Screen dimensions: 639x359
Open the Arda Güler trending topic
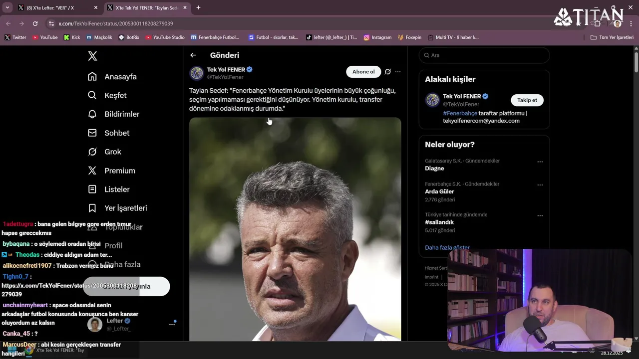[x=439, y=191]
